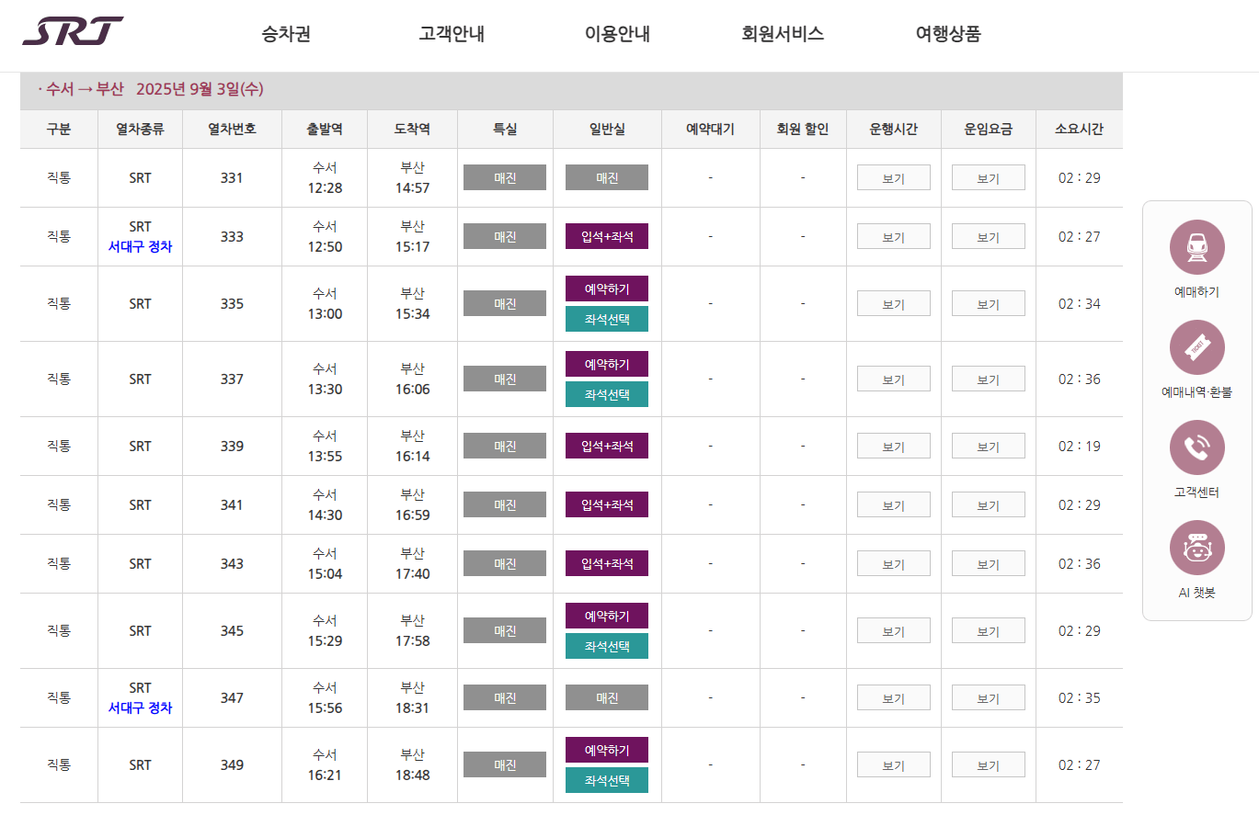Screen dimensions: 1259x815
Task: View 운행시간 for train 337
Action: [894, 379]
